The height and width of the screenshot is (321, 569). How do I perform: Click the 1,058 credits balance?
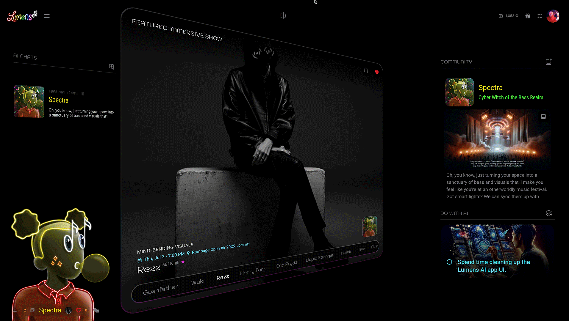(x=510, y=16)
